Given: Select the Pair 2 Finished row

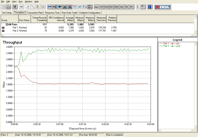Looking at the screenshot, I should tap(97, 31).
